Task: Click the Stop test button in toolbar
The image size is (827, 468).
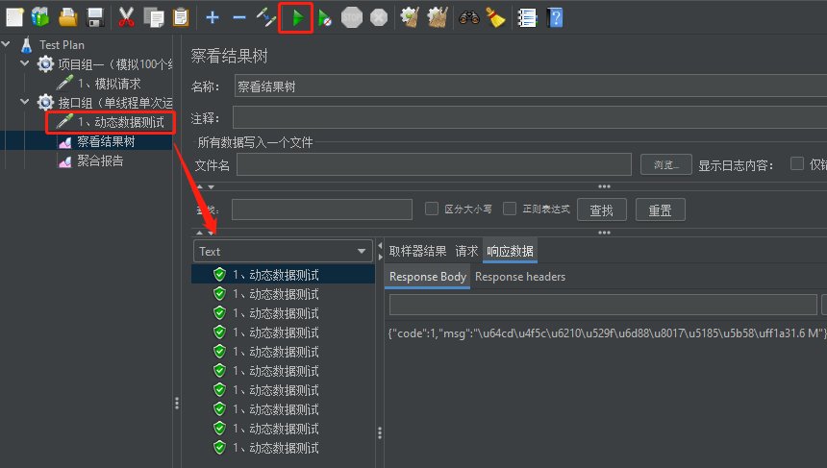Action: click(x=352, y=17)
